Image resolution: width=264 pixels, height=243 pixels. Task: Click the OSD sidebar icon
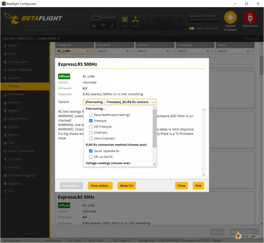click(x=5, y=143)
